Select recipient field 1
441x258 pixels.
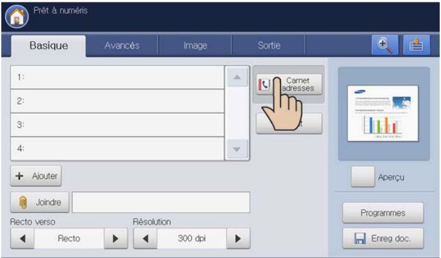click(117, 77)
